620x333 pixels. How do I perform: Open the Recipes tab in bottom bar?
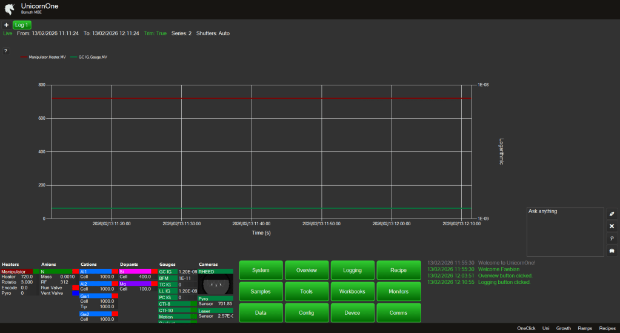[x=607, y=328]
